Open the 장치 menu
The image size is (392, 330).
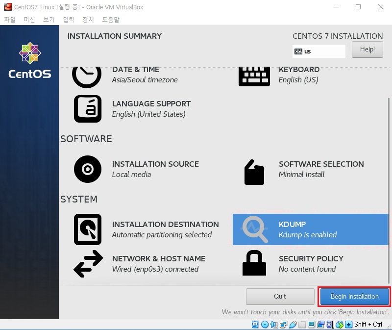[88, 20]
